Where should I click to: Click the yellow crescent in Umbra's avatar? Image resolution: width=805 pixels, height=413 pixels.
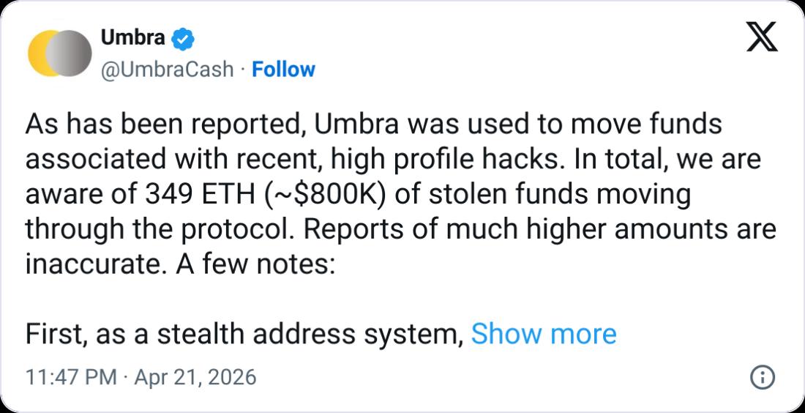click(39, 53)
